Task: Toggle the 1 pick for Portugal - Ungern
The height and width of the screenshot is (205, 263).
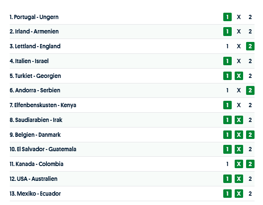Action: [x=227, y=17]
